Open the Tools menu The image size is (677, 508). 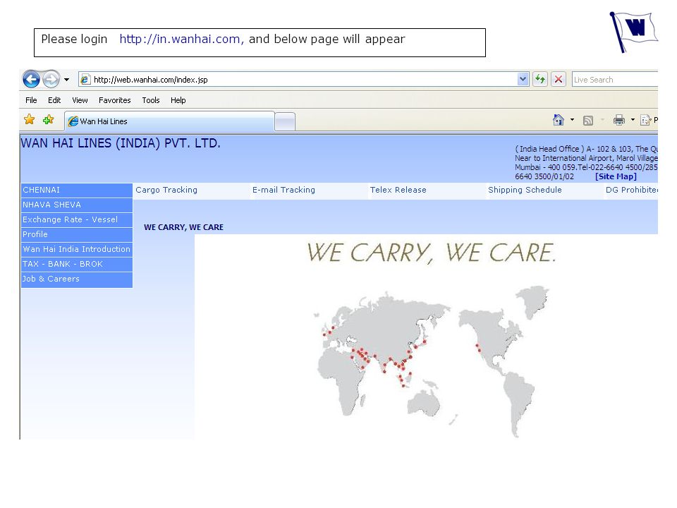(x=151, y=100)
